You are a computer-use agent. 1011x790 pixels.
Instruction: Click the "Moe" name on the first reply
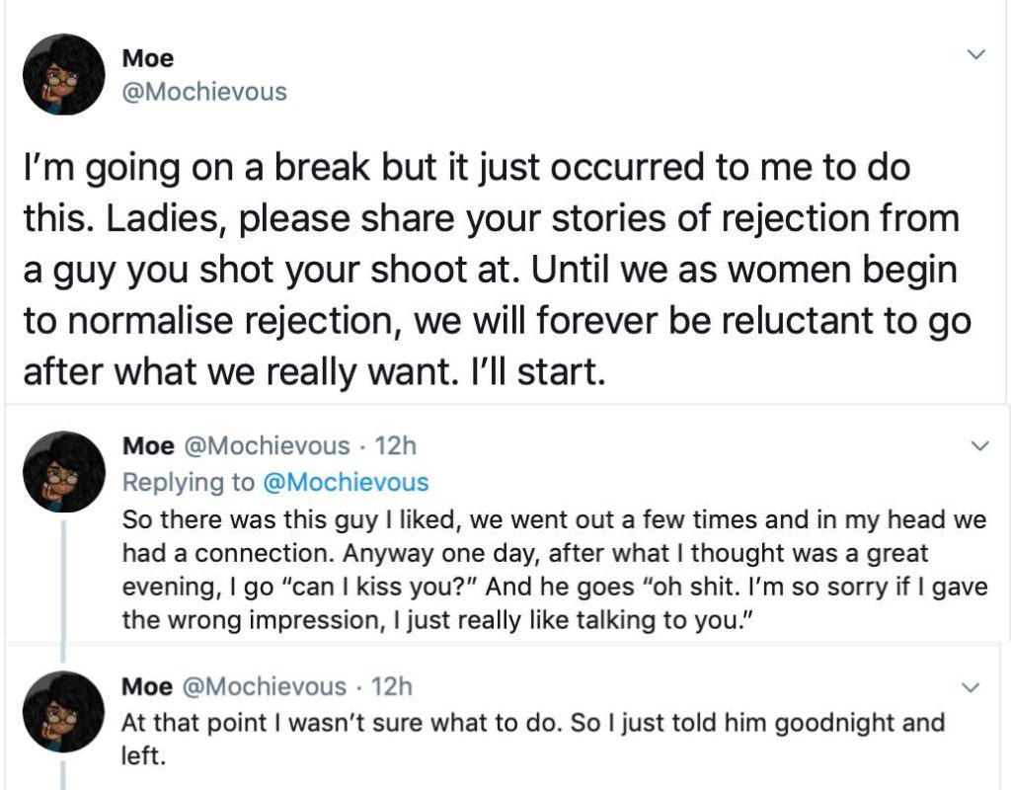click(147, 446)
